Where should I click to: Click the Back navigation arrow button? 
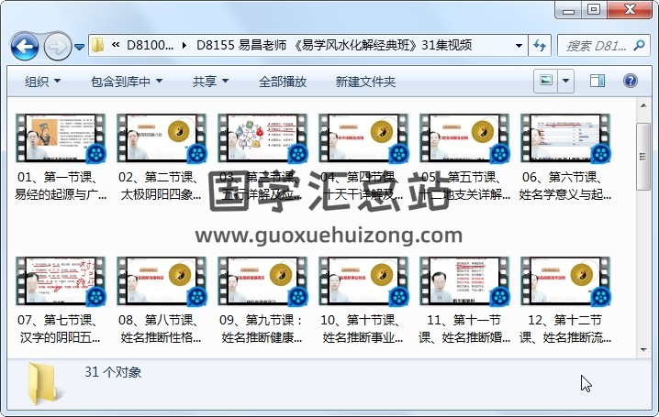24,45
